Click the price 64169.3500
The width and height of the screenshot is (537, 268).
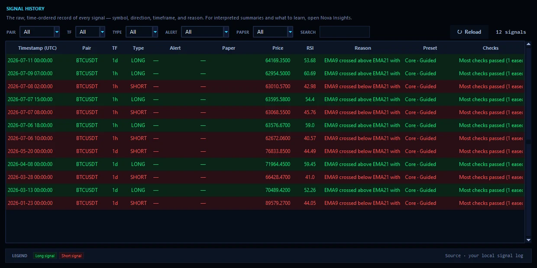tap(278, 61)
